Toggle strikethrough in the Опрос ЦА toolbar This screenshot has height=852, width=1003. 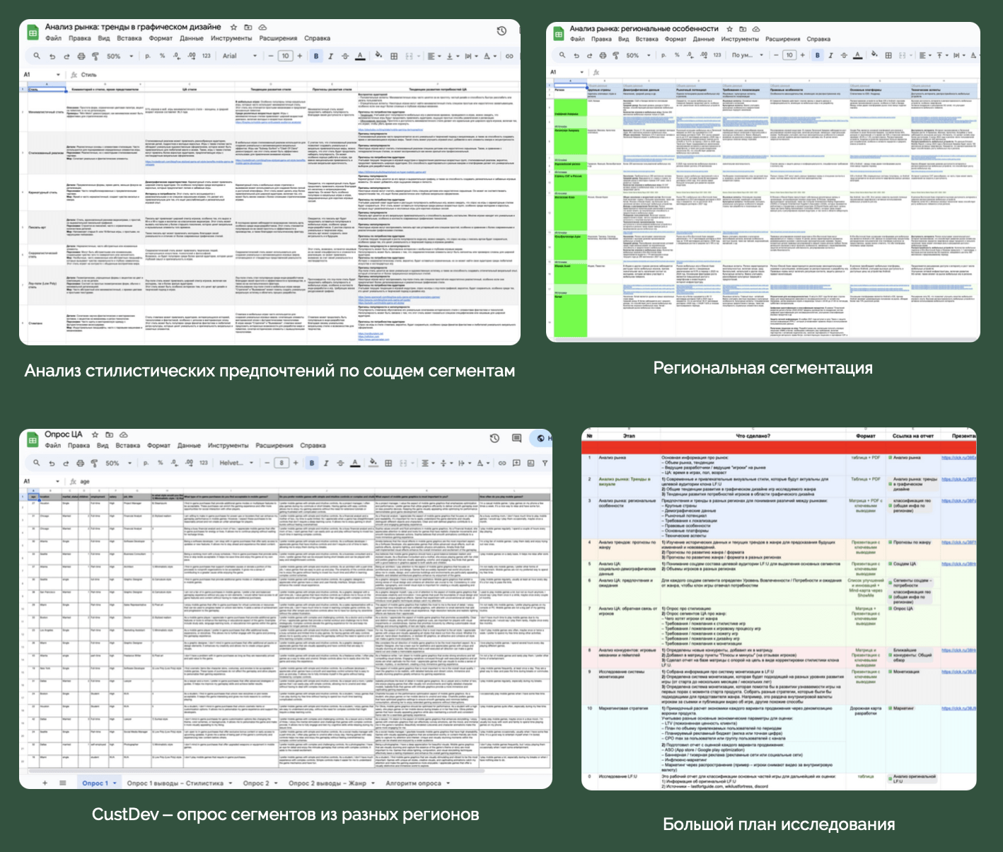coord(340,463)
